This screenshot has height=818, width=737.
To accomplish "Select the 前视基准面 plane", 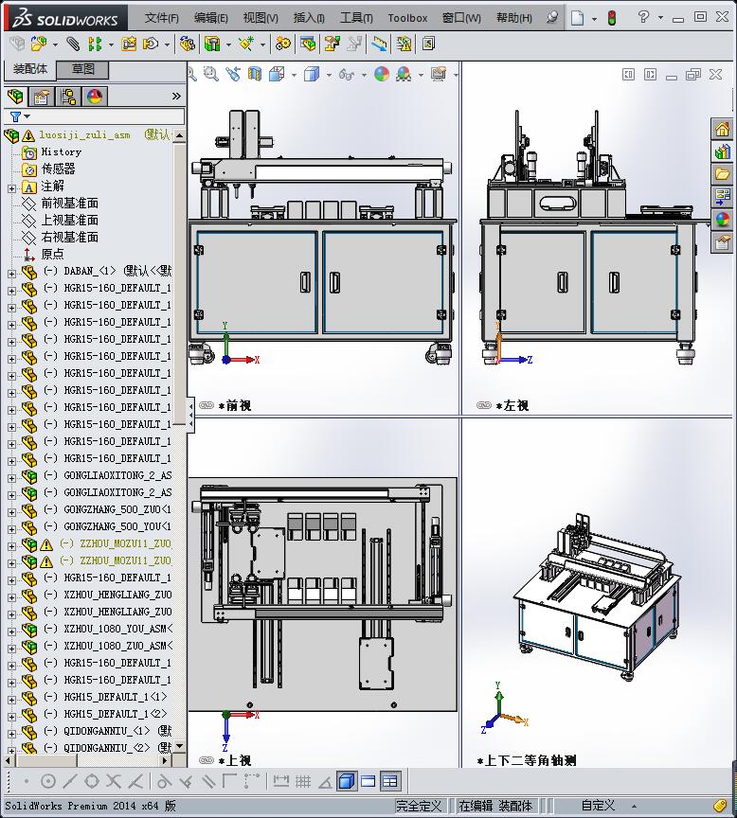I will (70, 203).
